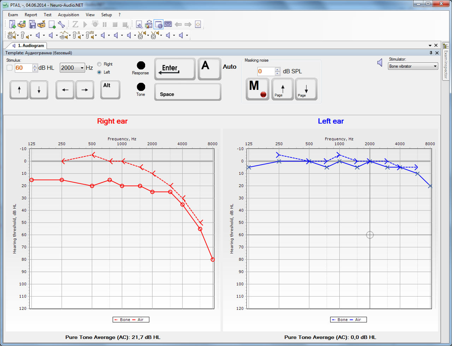Select the Right ear radio button
The image size is (452, 346).
click(99, 64)
